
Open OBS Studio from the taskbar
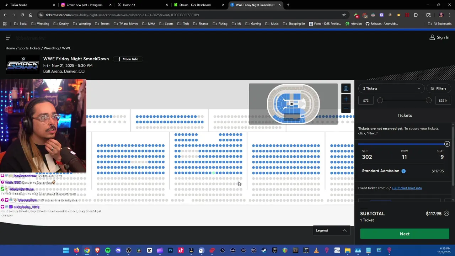click(129, 250)
